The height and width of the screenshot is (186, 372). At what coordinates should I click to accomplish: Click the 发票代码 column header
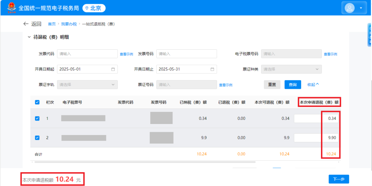125,103
